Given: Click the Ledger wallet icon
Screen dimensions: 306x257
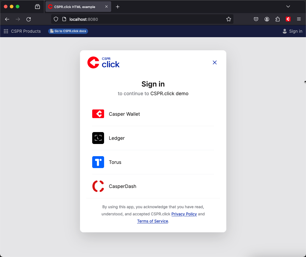Looking at the screenshot, I should point(98,138).
